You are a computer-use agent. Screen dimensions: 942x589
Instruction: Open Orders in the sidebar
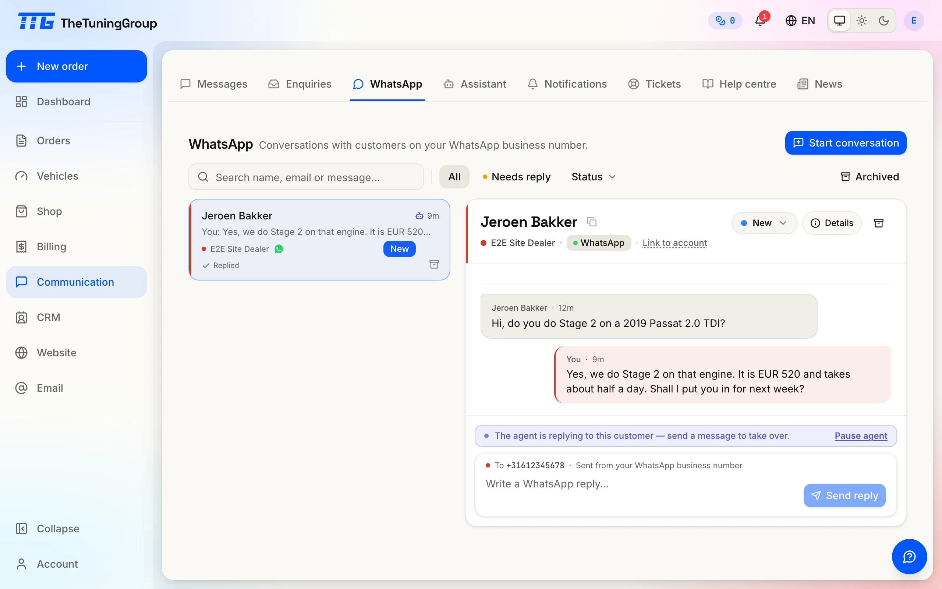pos(76,141)
